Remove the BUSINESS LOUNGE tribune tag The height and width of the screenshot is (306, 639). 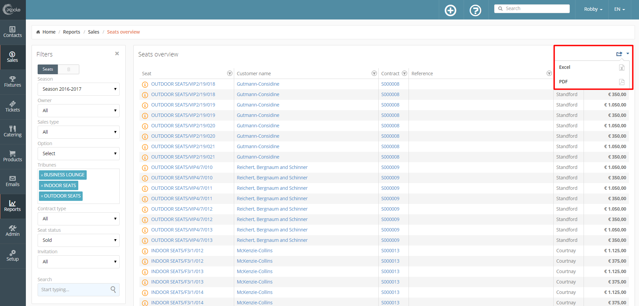click(x=42, y=175)
